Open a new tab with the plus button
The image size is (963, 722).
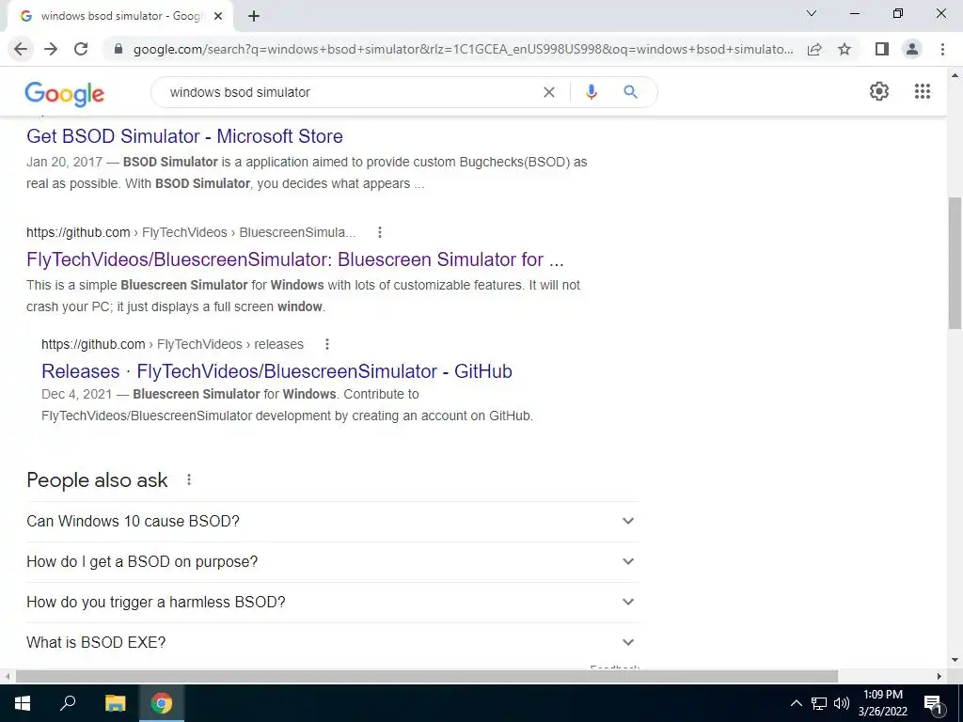(254, 17)
